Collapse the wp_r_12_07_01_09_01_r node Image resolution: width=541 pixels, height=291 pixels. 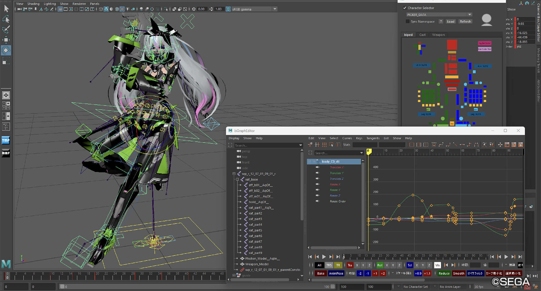(x=234, y=174)
